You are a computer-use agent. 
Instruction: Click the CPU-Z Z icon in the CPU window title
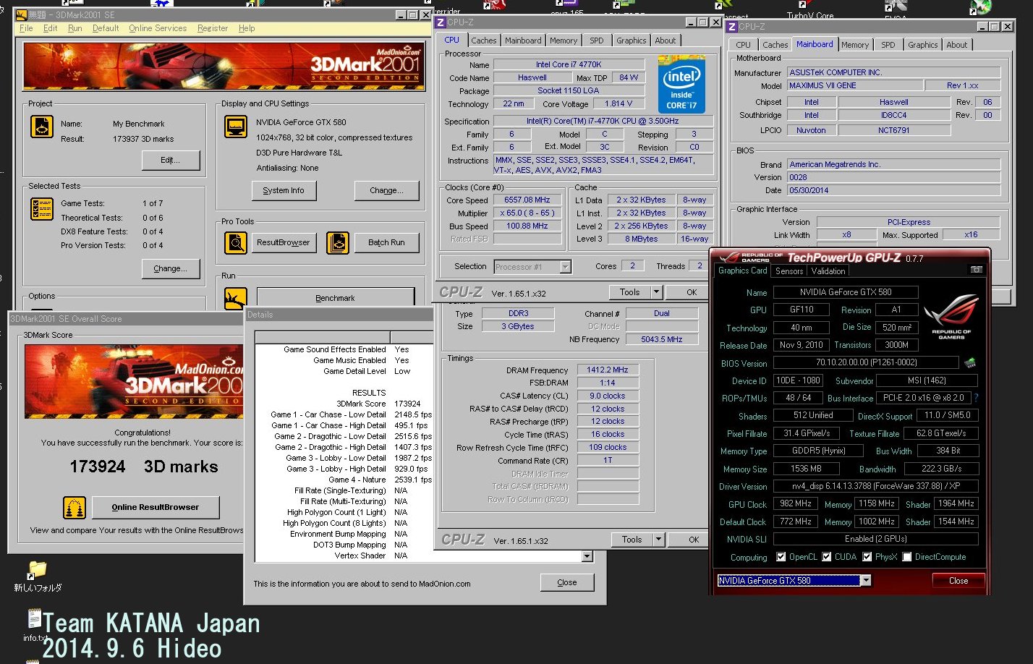pyautogui.click(x=441, y=22)
